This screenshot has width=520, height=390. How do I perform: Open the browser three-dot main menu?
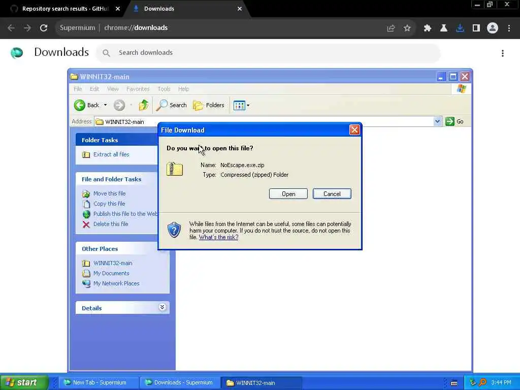[x=509, y=28]
